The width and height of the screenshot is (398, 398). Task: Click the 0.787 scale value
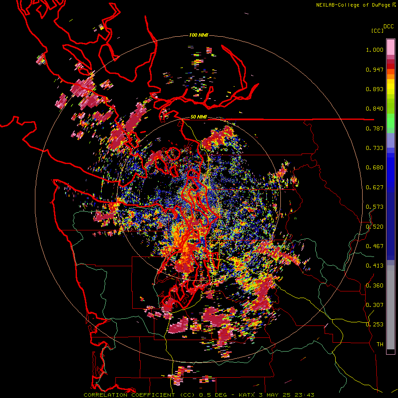[x=375, y=128]
